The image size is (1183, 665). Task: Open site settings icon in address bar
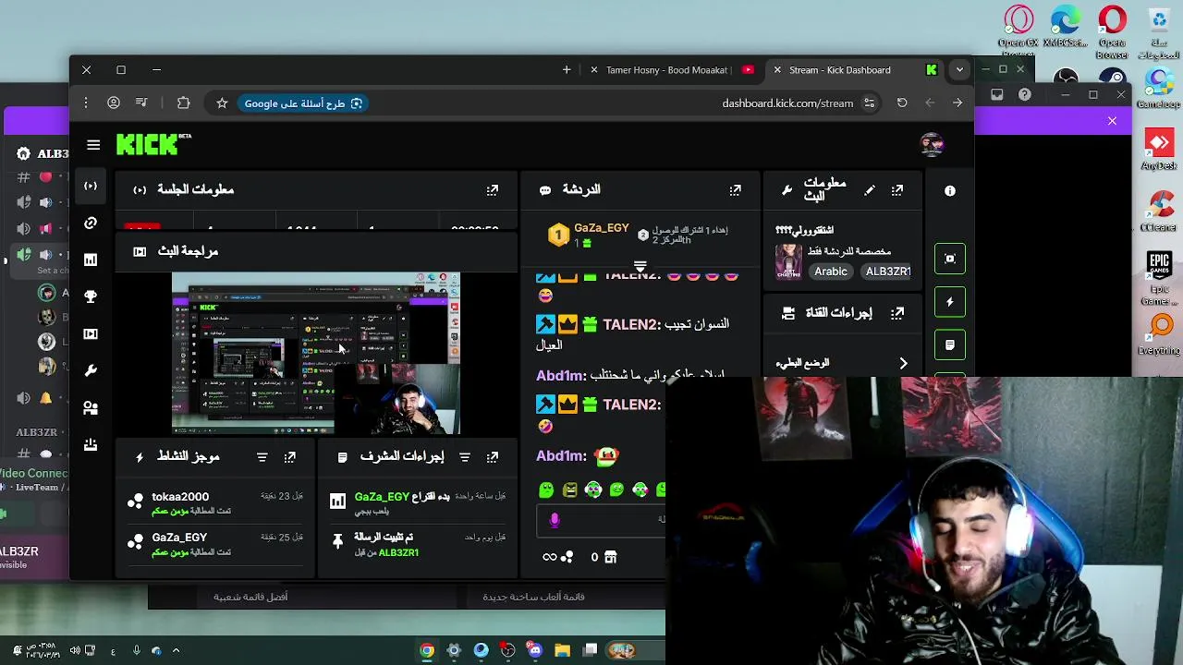pyautogui.click(x=869, y=103)
